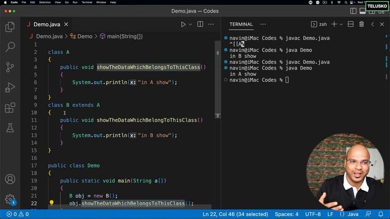Close the terminal panel
This screenshot has width=390, height=219.
coord(382,24)
